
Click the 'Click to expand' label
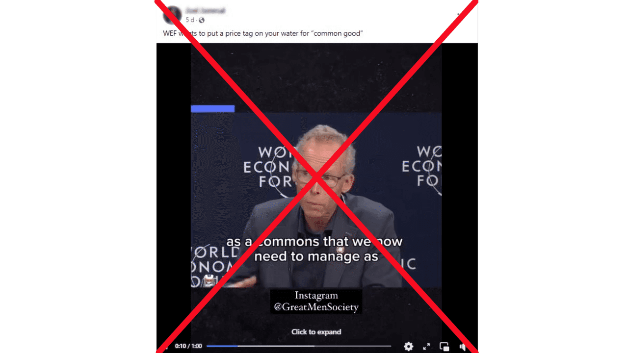click(316, 332)
